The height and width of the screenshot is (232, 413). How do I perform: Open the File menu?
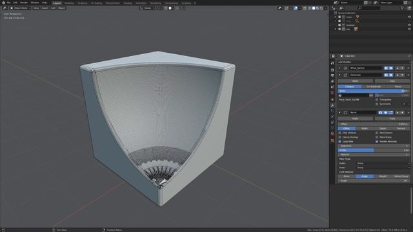tap(8, 3)
